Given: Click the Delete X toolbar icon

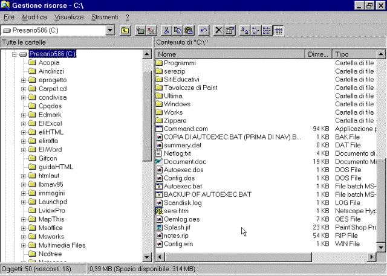Looking at the screenshot, I should pos(219,31).
